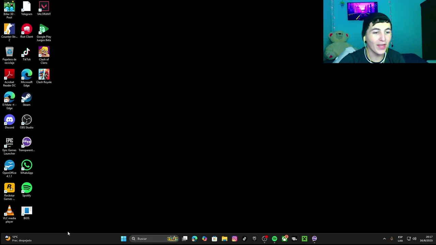Open Minecraft from the taskbar
This screenshot has height=245, width=436.
tap(304, 239)
